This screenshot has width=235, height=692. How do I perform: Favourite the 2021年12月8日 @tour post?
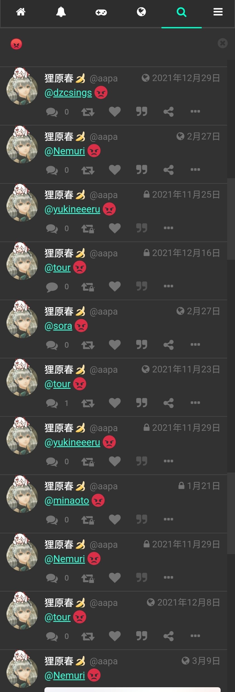tap(115, 636)
